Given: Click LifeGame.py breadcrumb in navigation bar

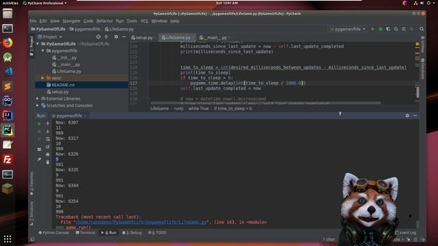Looking at the screenshot, I should click(x=119, y=29).
